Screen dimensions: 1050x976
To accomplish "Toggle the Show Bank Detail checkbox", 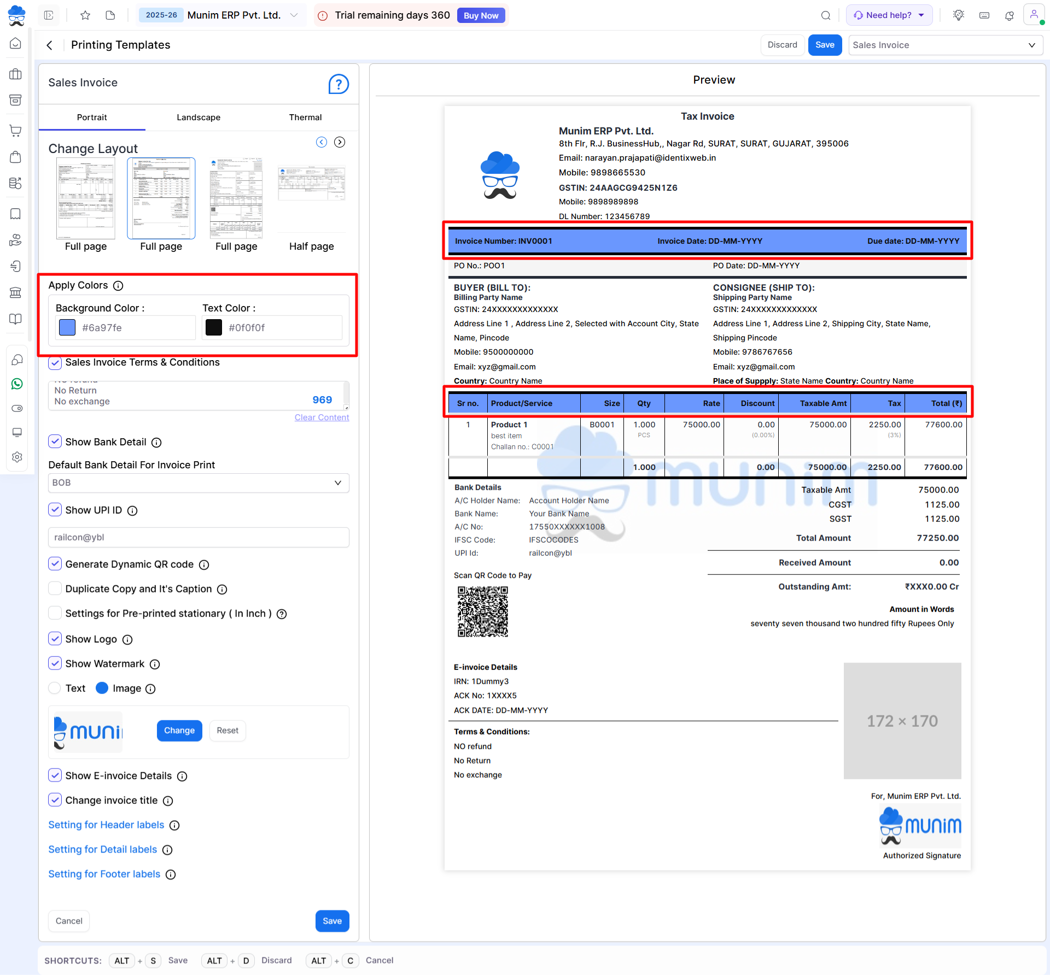I will coord(55,442).
